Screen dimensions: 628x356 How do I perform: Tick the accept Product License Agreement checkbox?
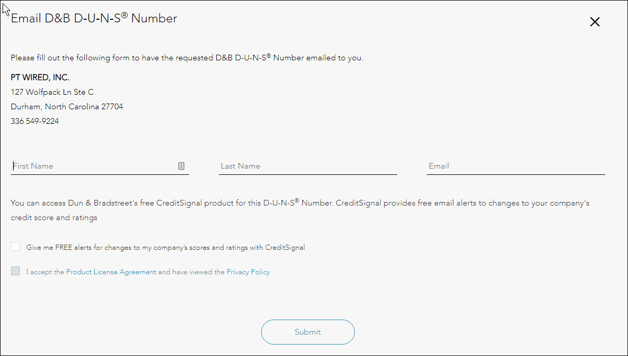click(x=16, y=271)
